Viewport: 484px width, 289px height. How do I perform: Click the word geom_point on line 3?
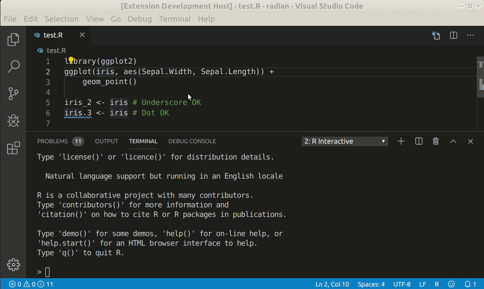[105, 82]
